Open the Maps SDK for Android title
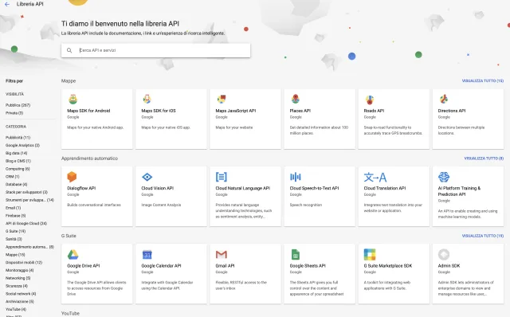510x317 pixels. point(88,111)
